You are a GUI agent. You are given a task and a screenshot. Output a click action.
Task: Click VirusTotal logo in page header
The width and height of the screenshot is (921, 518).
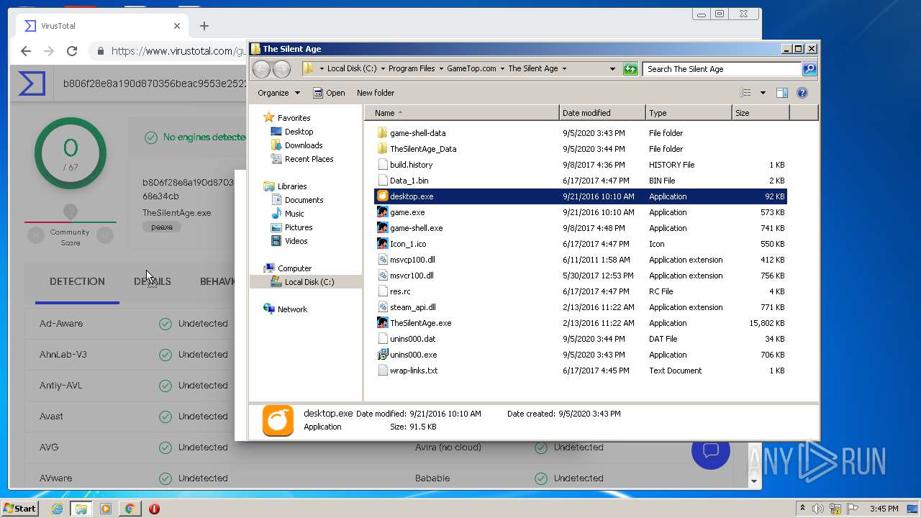point(32,83)
